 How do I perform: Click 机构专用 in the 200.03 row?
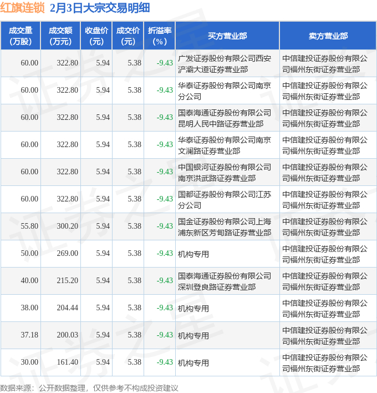click(193, 336)
